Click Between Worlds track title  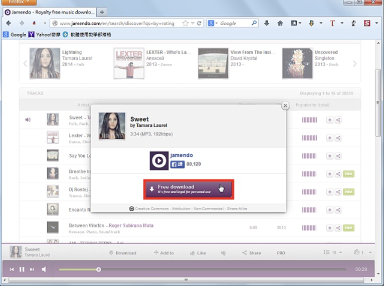86,225
